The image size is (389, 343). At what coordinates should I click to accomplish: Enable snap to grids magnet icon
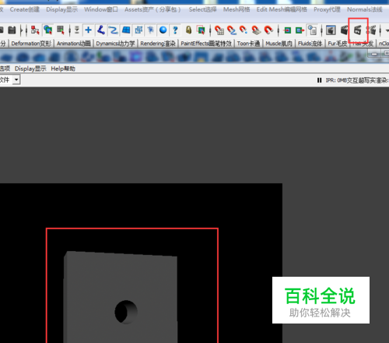pos(219,30)
